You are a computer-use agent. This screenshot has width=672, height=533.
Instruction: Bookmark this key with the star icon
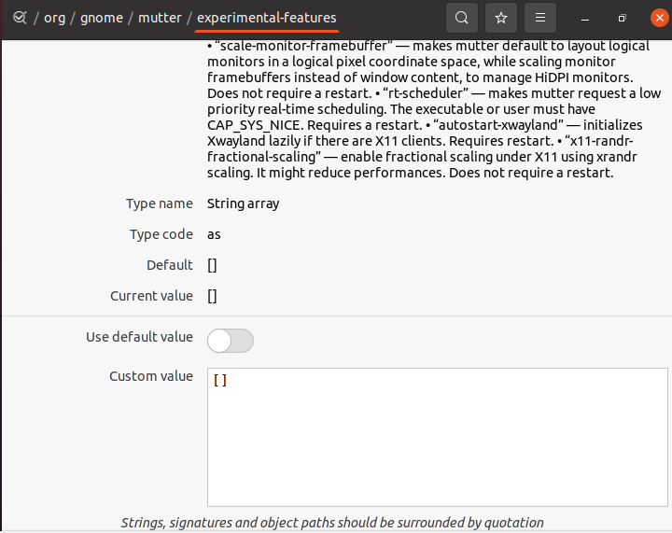tap(501, 18)
